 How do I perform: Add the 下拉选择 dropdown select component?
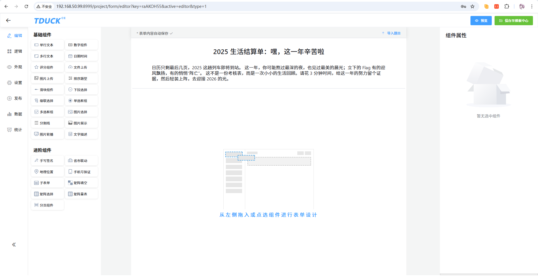point(81,90)
